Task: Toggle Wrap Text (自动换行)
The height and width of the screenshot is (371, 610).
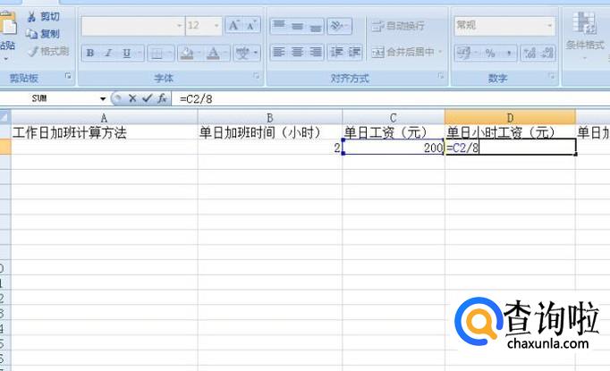Action: pyautogui.click(x=398, y=26)
